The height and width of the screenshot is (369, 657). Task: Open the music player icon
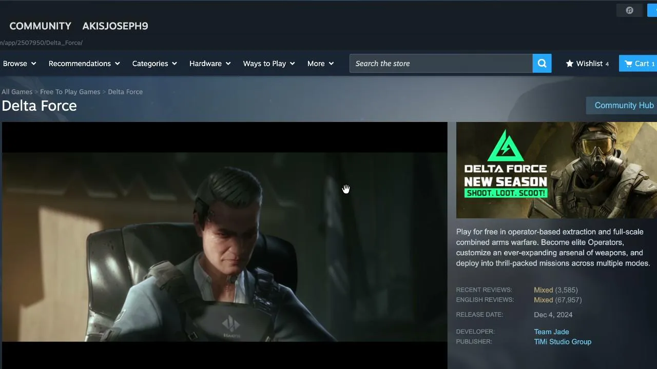[x=630, y=10]
